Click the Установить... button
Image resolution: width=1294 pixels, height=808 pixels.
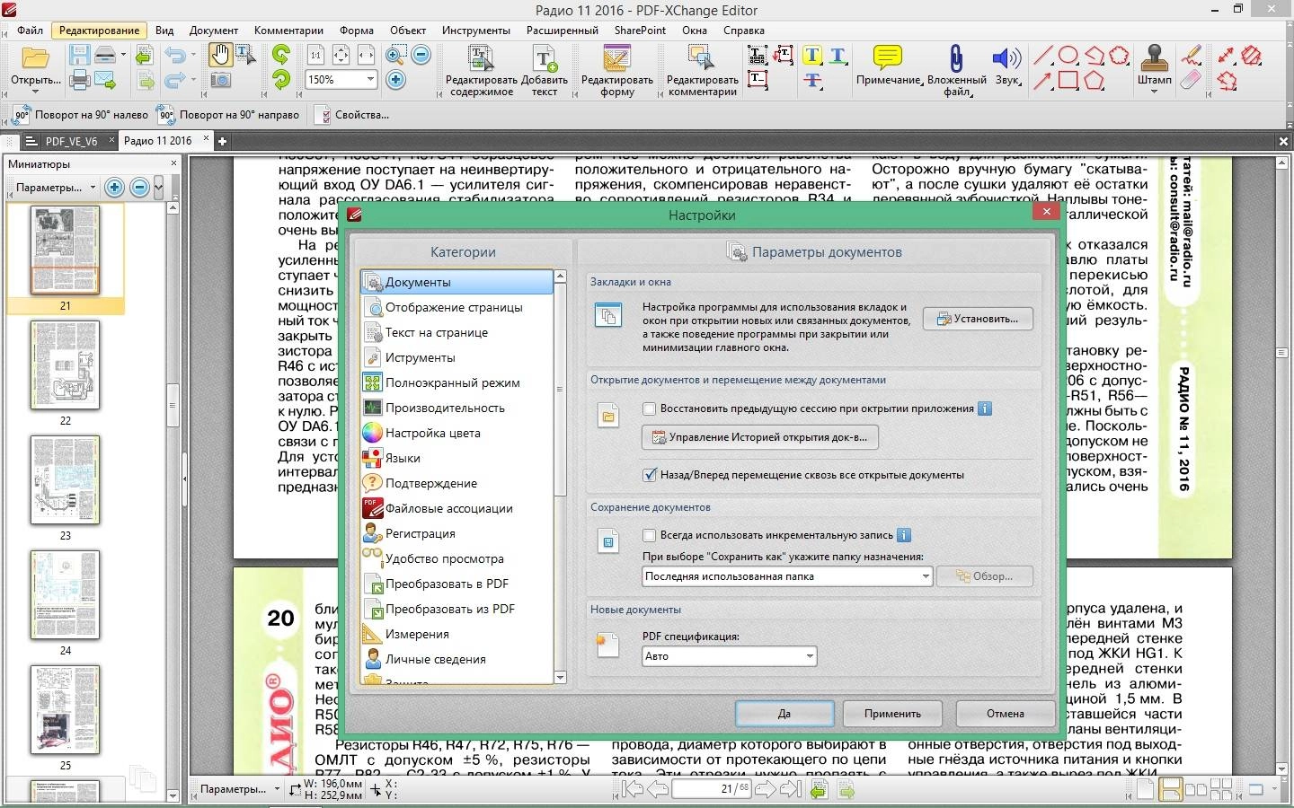click(978, 319)
